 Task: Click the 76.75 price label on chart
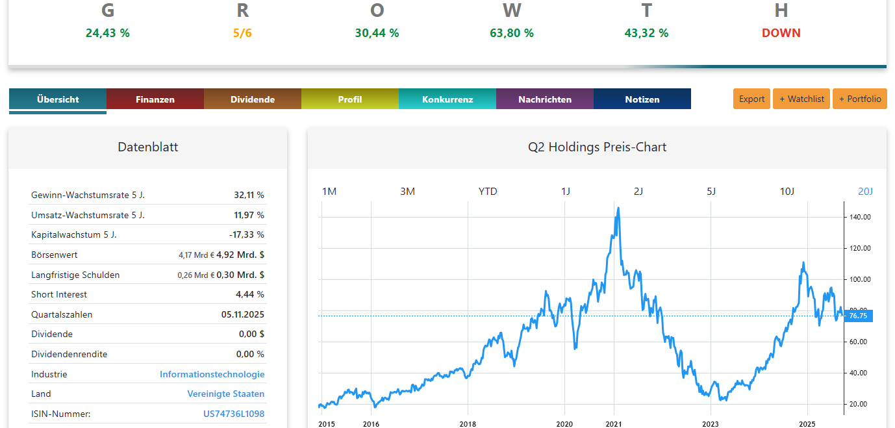[858, 316]
